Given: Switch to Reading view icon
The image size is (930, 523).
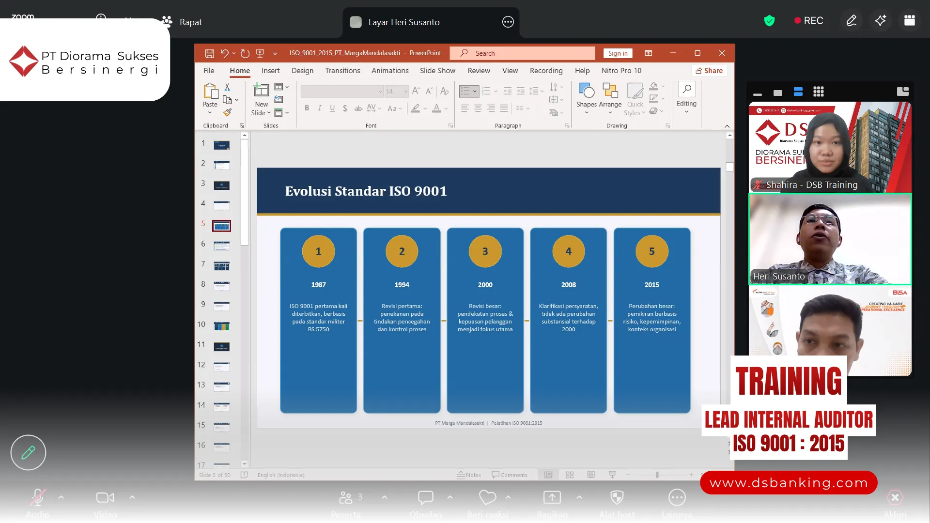Looking at the screenshot, I should [x=591, y=475].
